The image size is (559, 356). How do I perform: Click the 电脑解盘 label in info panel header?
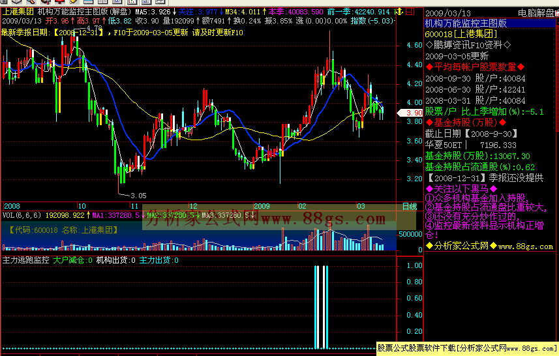(x=536, y=14)
